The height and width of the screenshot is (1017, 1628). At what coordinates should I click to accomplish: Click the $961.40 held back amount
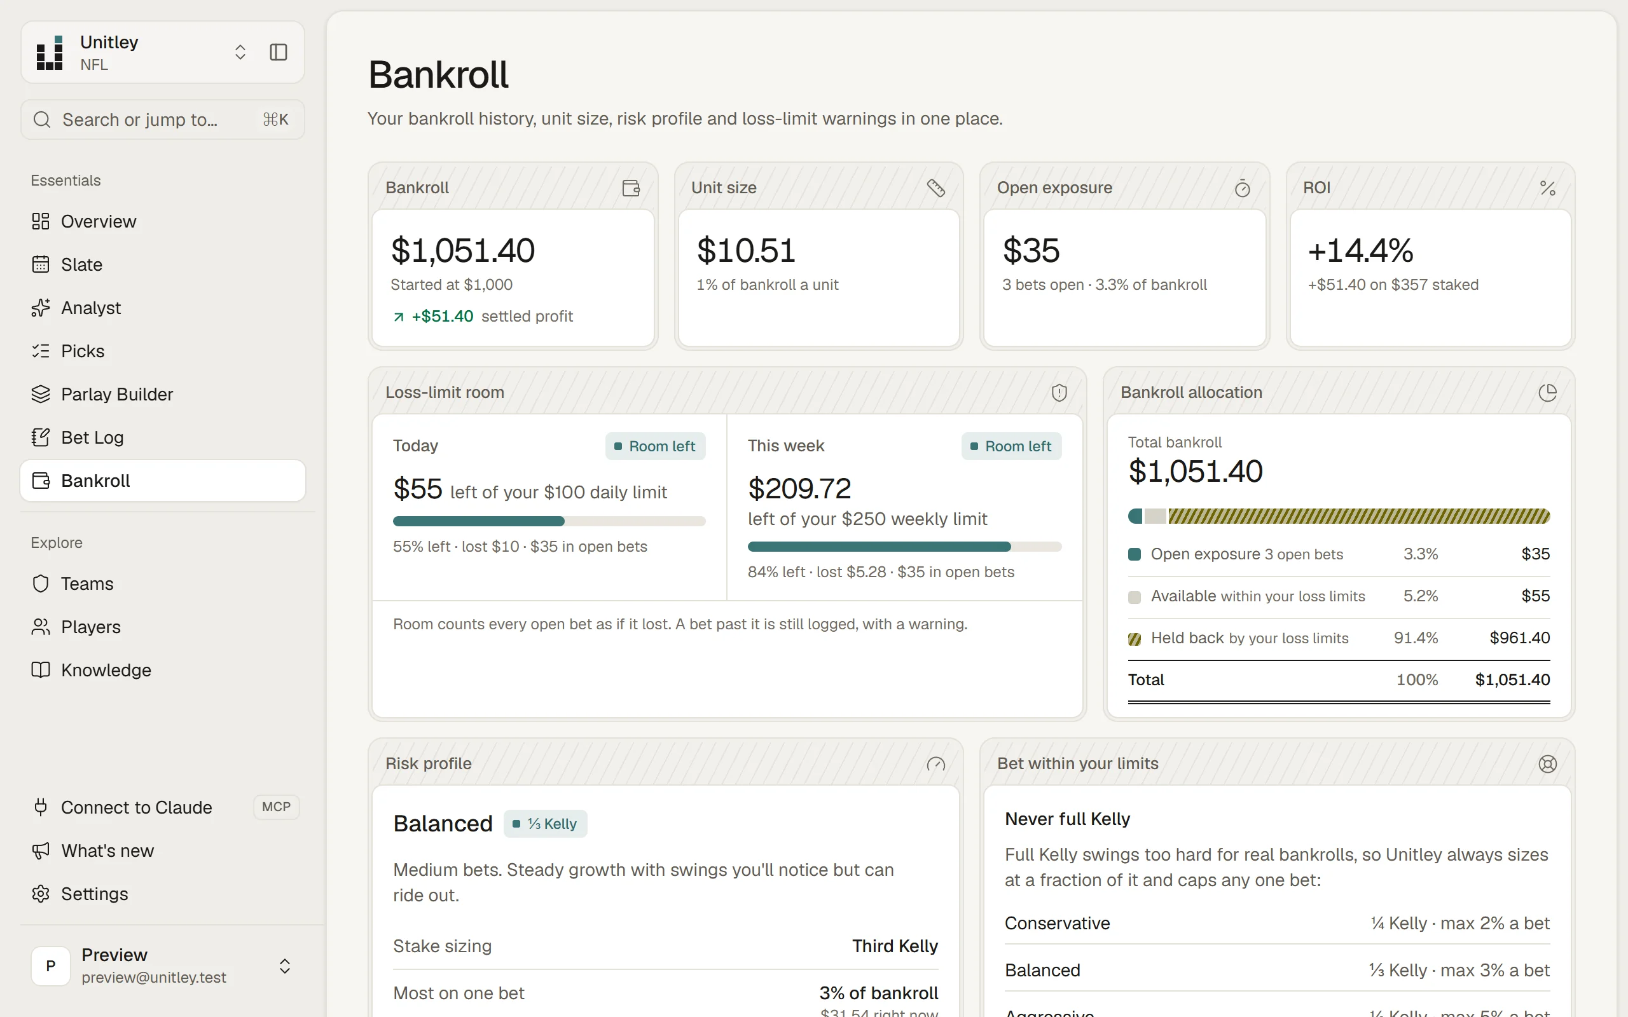[1519, 638]
